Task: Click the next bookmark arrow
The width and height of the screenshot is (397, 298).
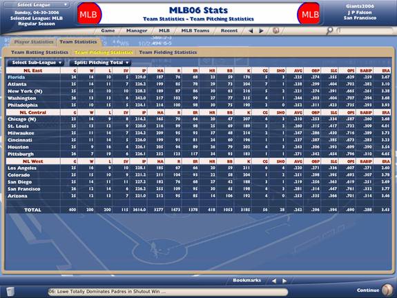Action: point(284,281)
